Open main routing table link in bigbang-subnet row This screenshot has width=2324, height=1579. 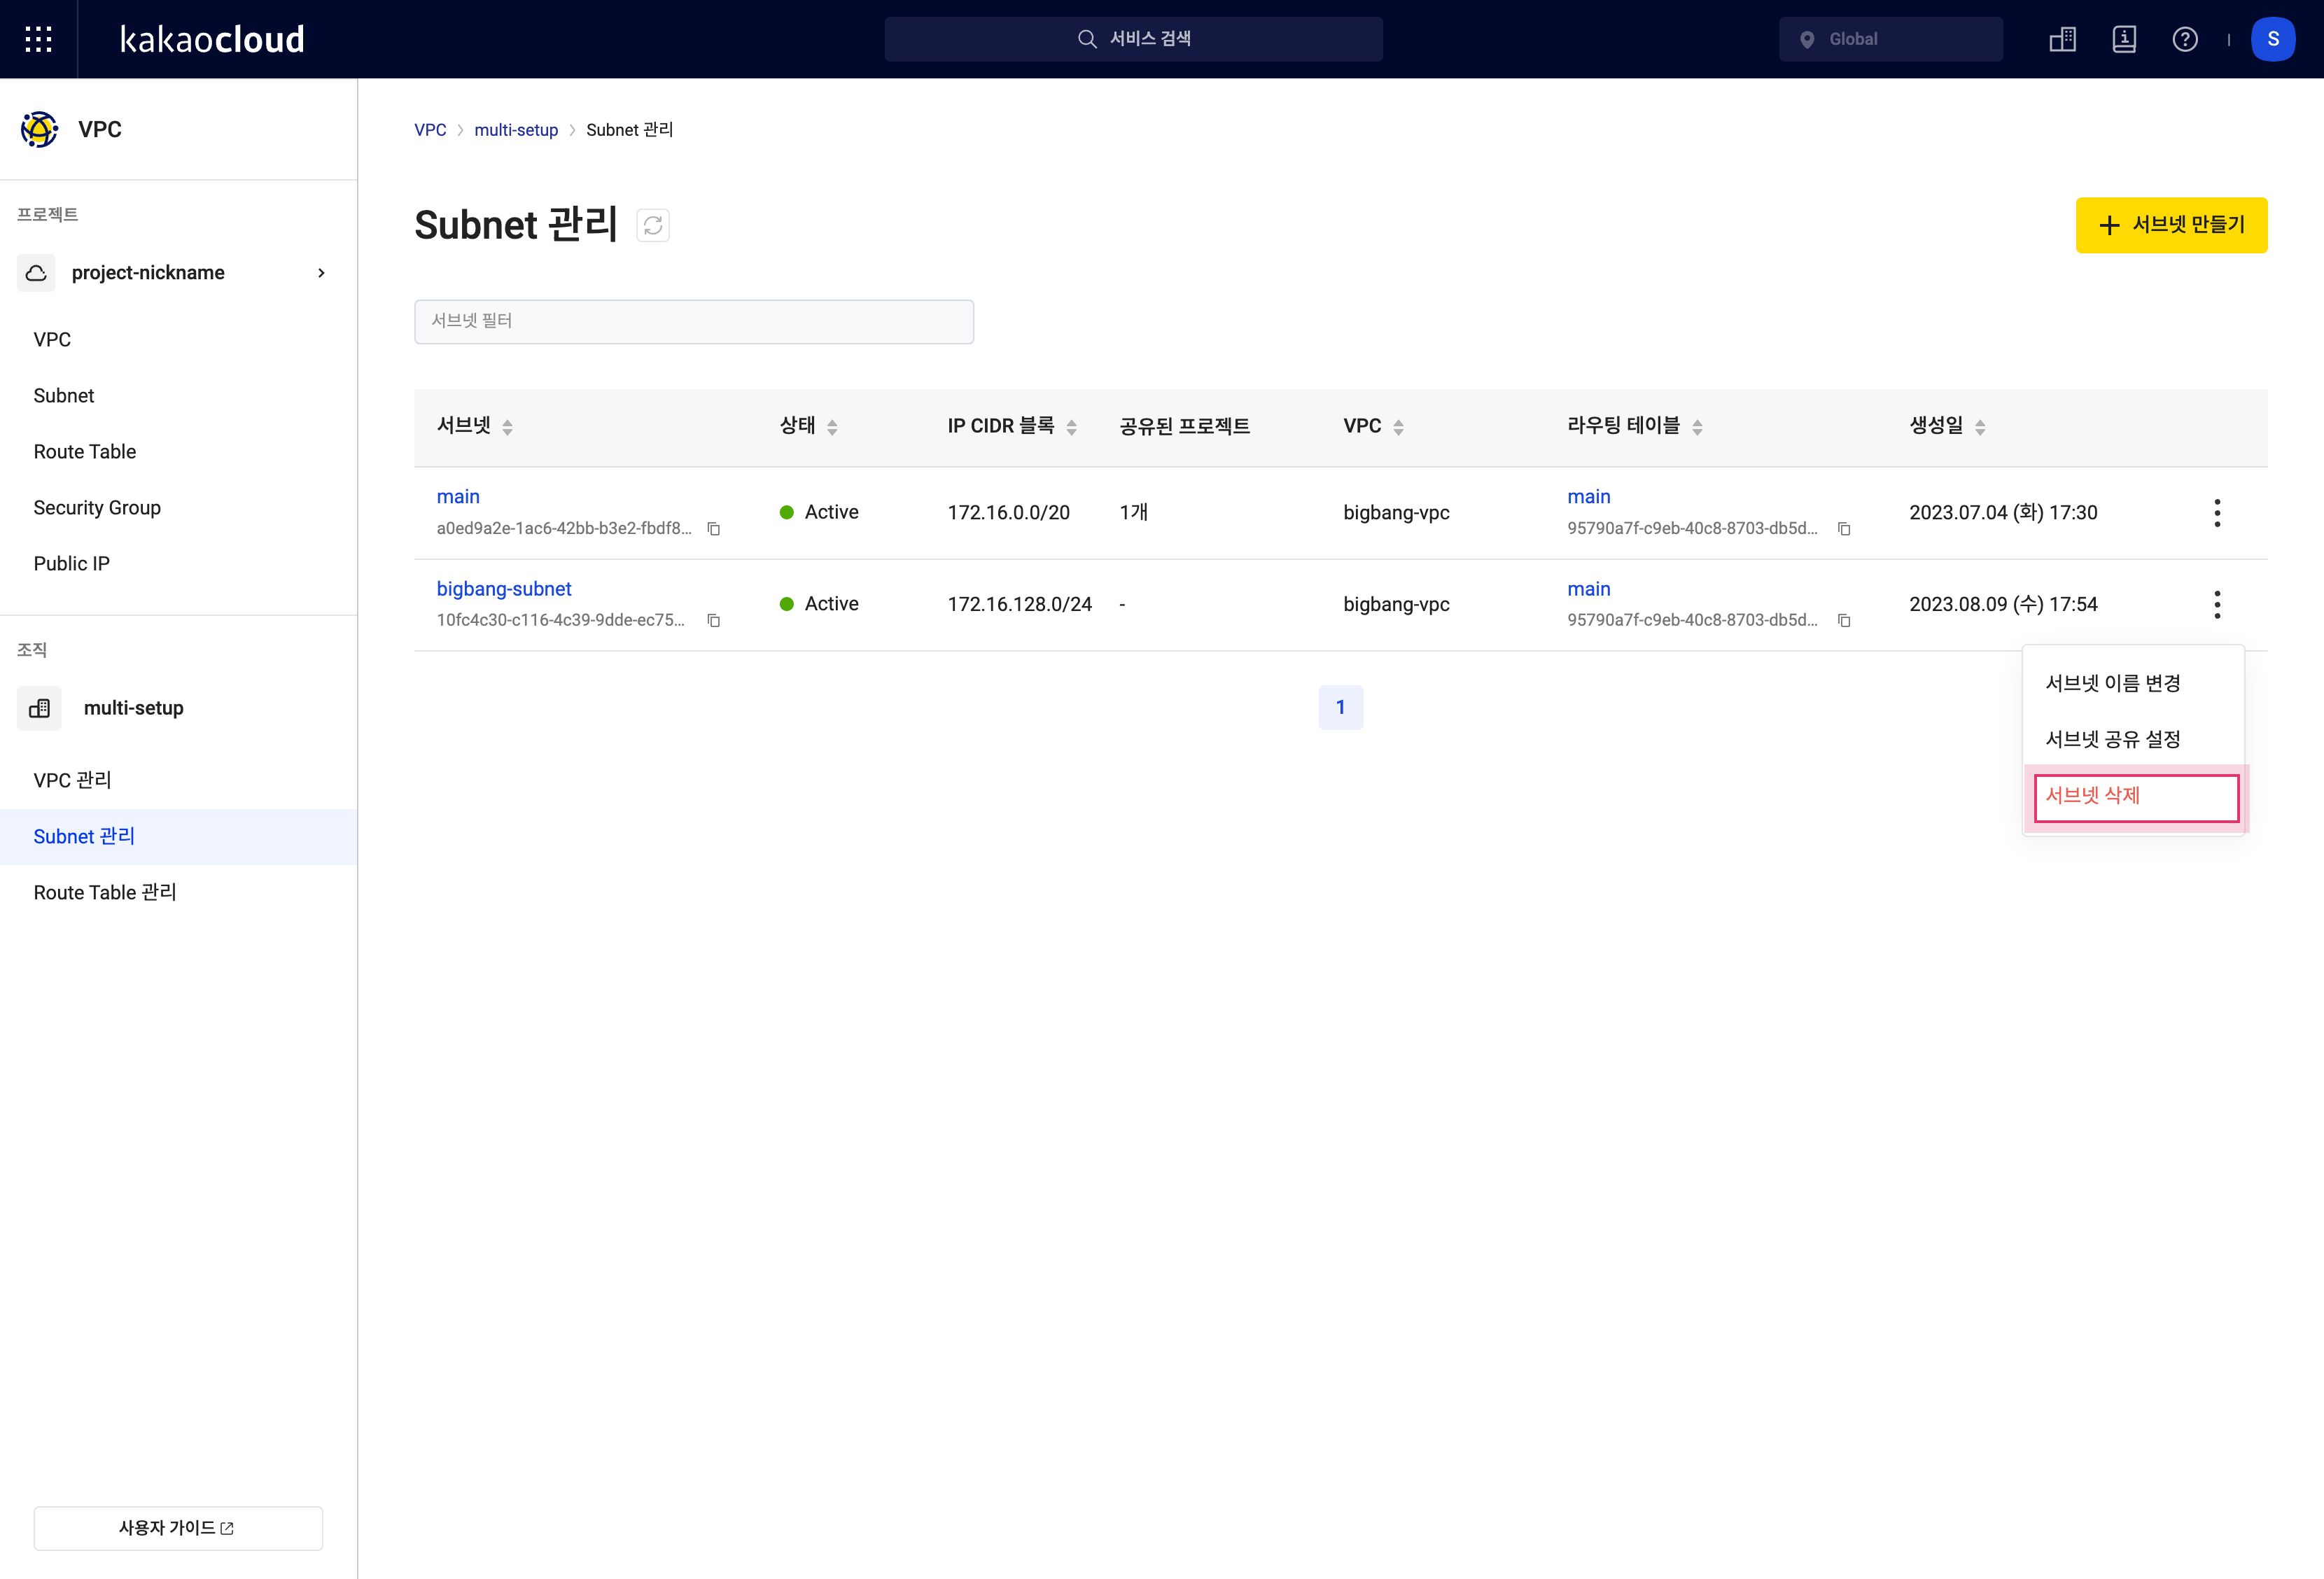click(1589, 589)
